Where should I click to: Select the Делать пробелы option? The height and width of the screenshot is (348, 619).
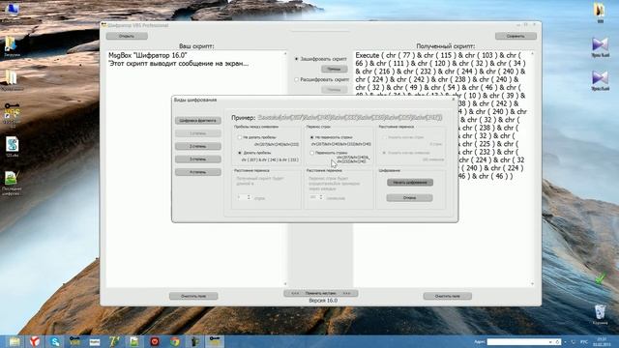point(240,153)
